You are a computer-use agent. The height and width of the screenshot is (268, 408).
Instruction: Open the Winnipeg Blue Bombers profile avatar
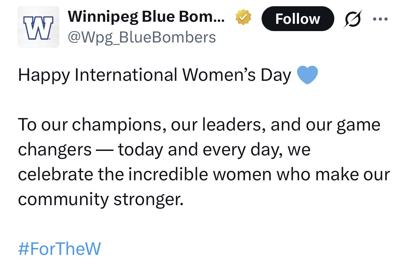38,27
